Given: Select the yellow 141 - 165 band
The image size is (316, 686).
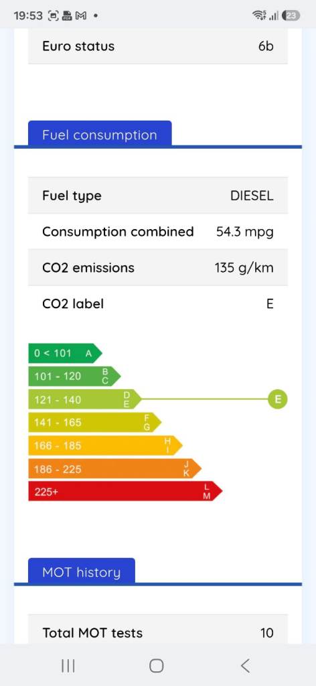Looking at the screenshot, I should click(95, 422).
